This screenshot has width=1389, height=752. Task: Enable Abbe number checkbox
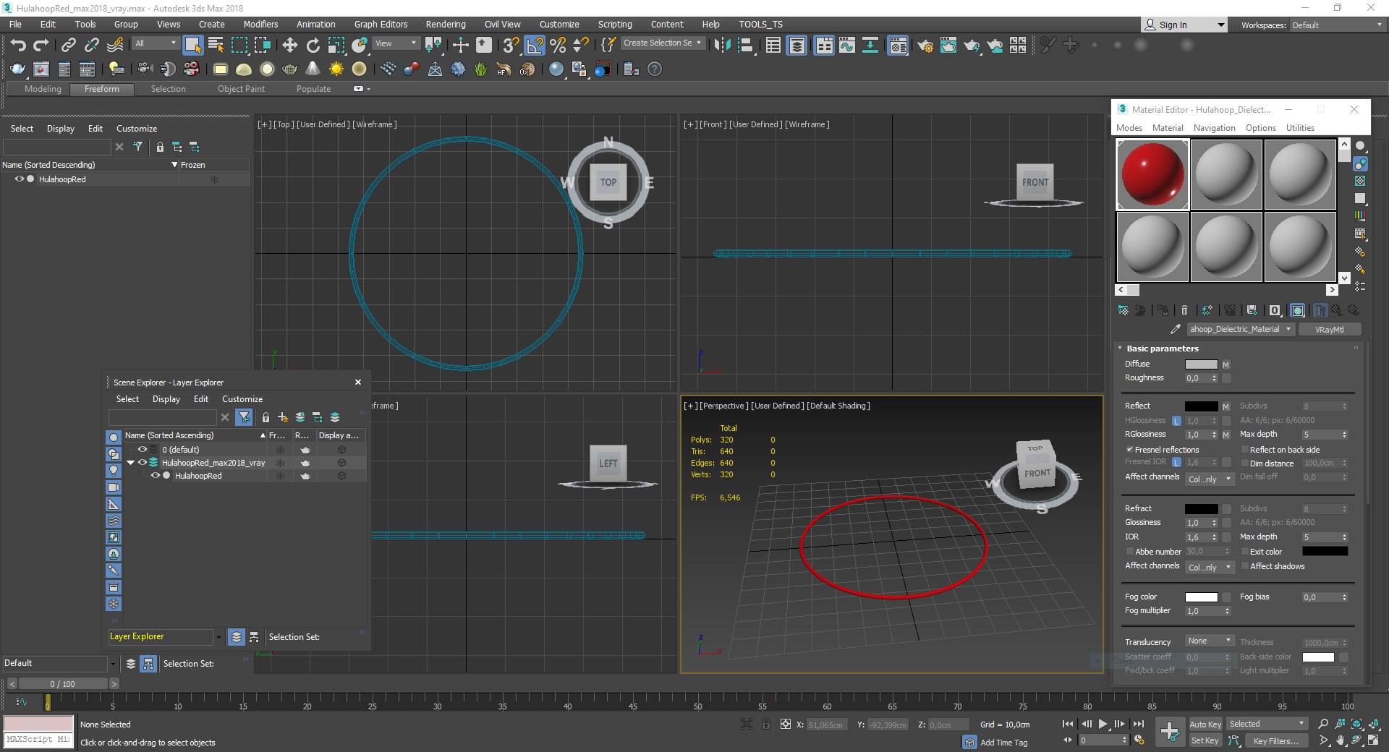[x=1129, y=552]
